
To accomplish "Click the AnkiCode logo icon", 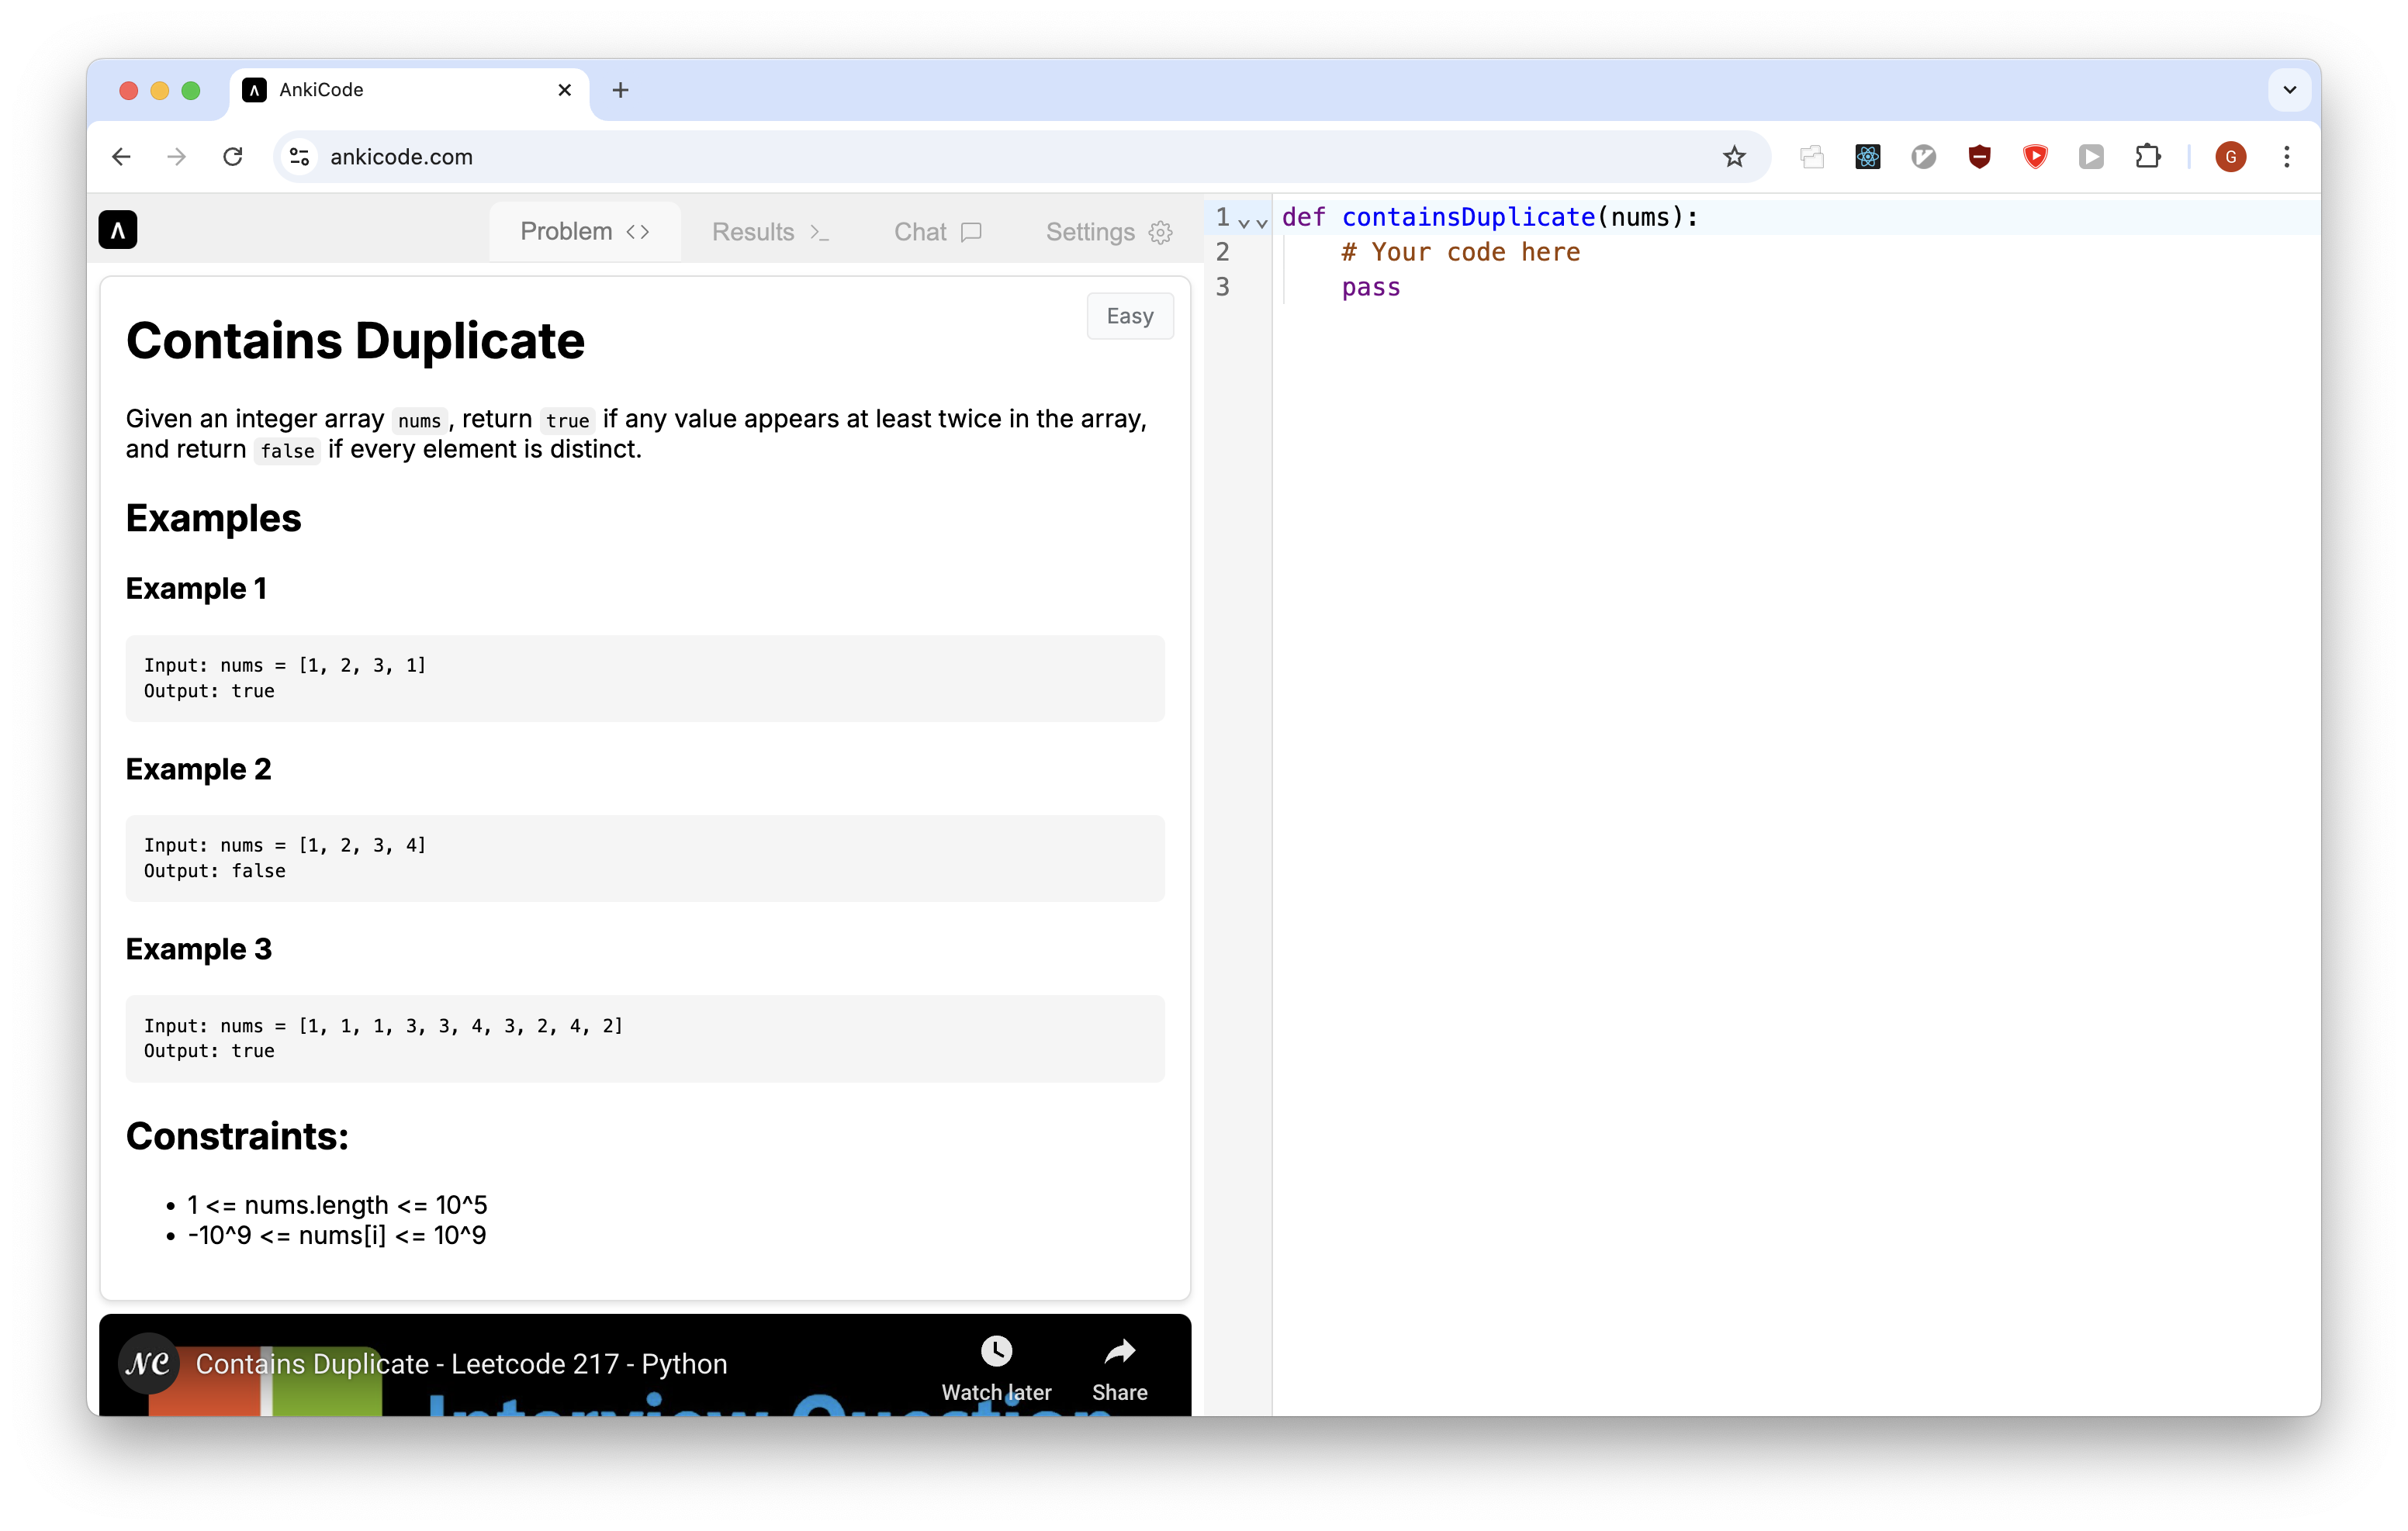I will coord(117,231).
